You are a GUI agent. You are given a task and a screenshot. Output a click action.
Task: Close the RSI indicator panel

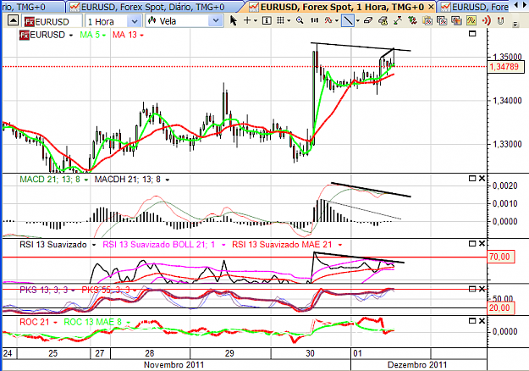(x=482, y=243)
